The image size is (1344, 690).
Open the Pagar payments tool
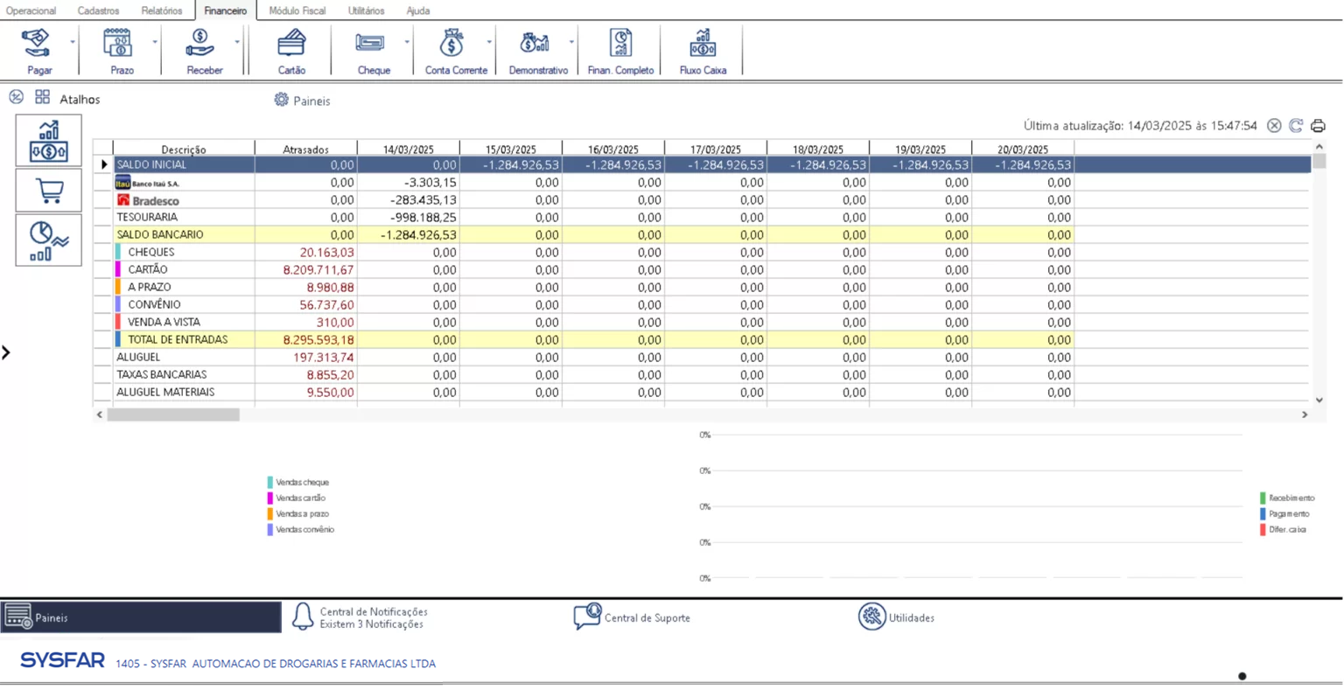tap(38, 51)
